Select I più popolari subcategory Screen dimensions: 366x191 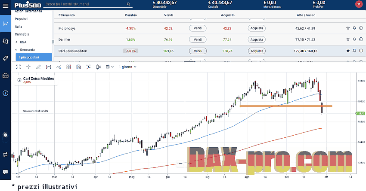pos(34,57)
